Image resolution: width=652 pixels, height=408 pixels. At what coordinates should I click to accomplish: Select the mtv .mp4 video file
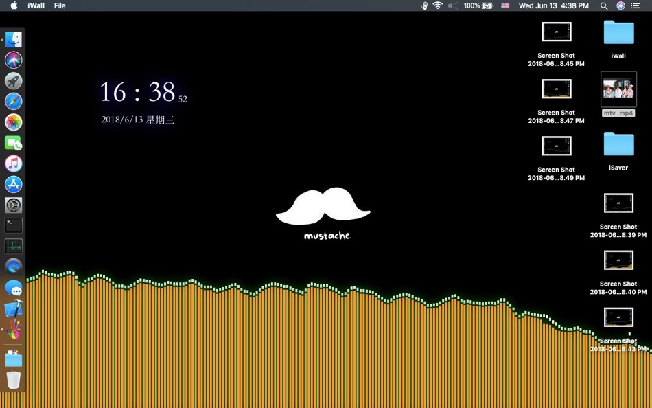[618, 89]
